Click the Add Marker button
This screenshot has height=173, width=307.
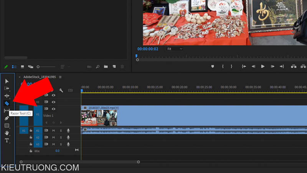click(213, 66)
